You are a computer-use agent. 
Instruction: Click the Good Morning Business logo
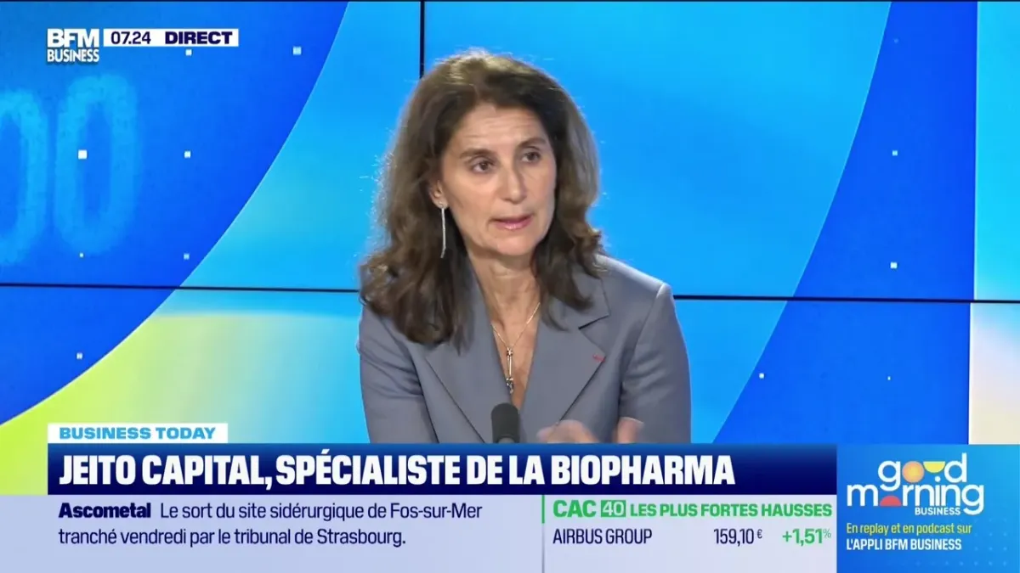coord(915,485)
